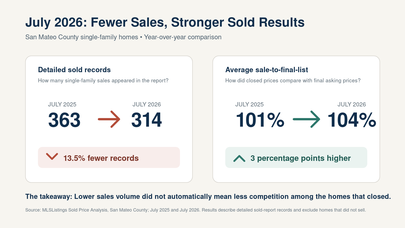Click the San Mateo County subtitle text

(123, 37)
